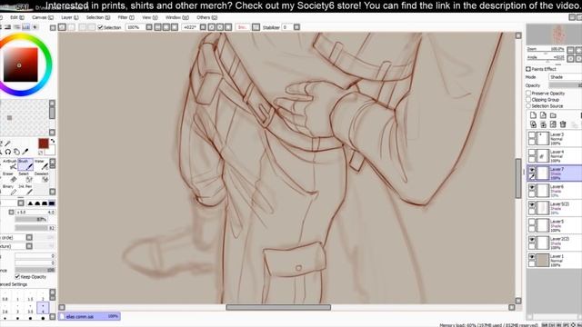The image size is (582, 327).
Task: Choose the Select brush tool
Action: tap(25, 177)
